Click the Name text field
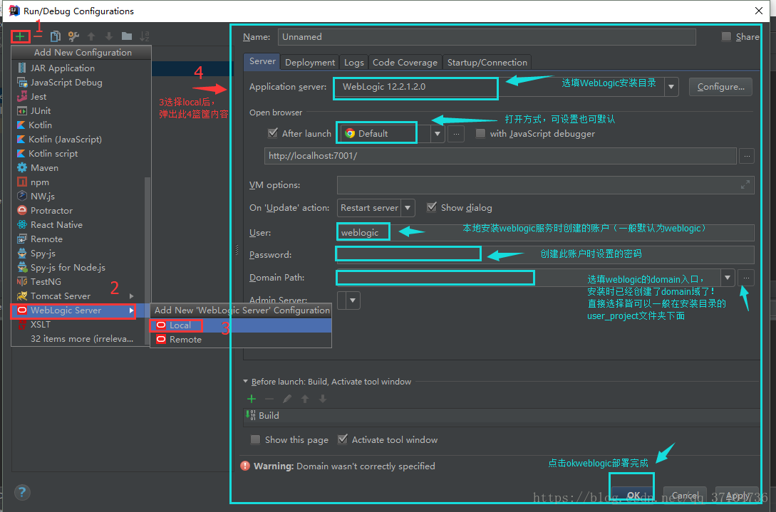This screenshot has width=776, height=512. [487, 36]
